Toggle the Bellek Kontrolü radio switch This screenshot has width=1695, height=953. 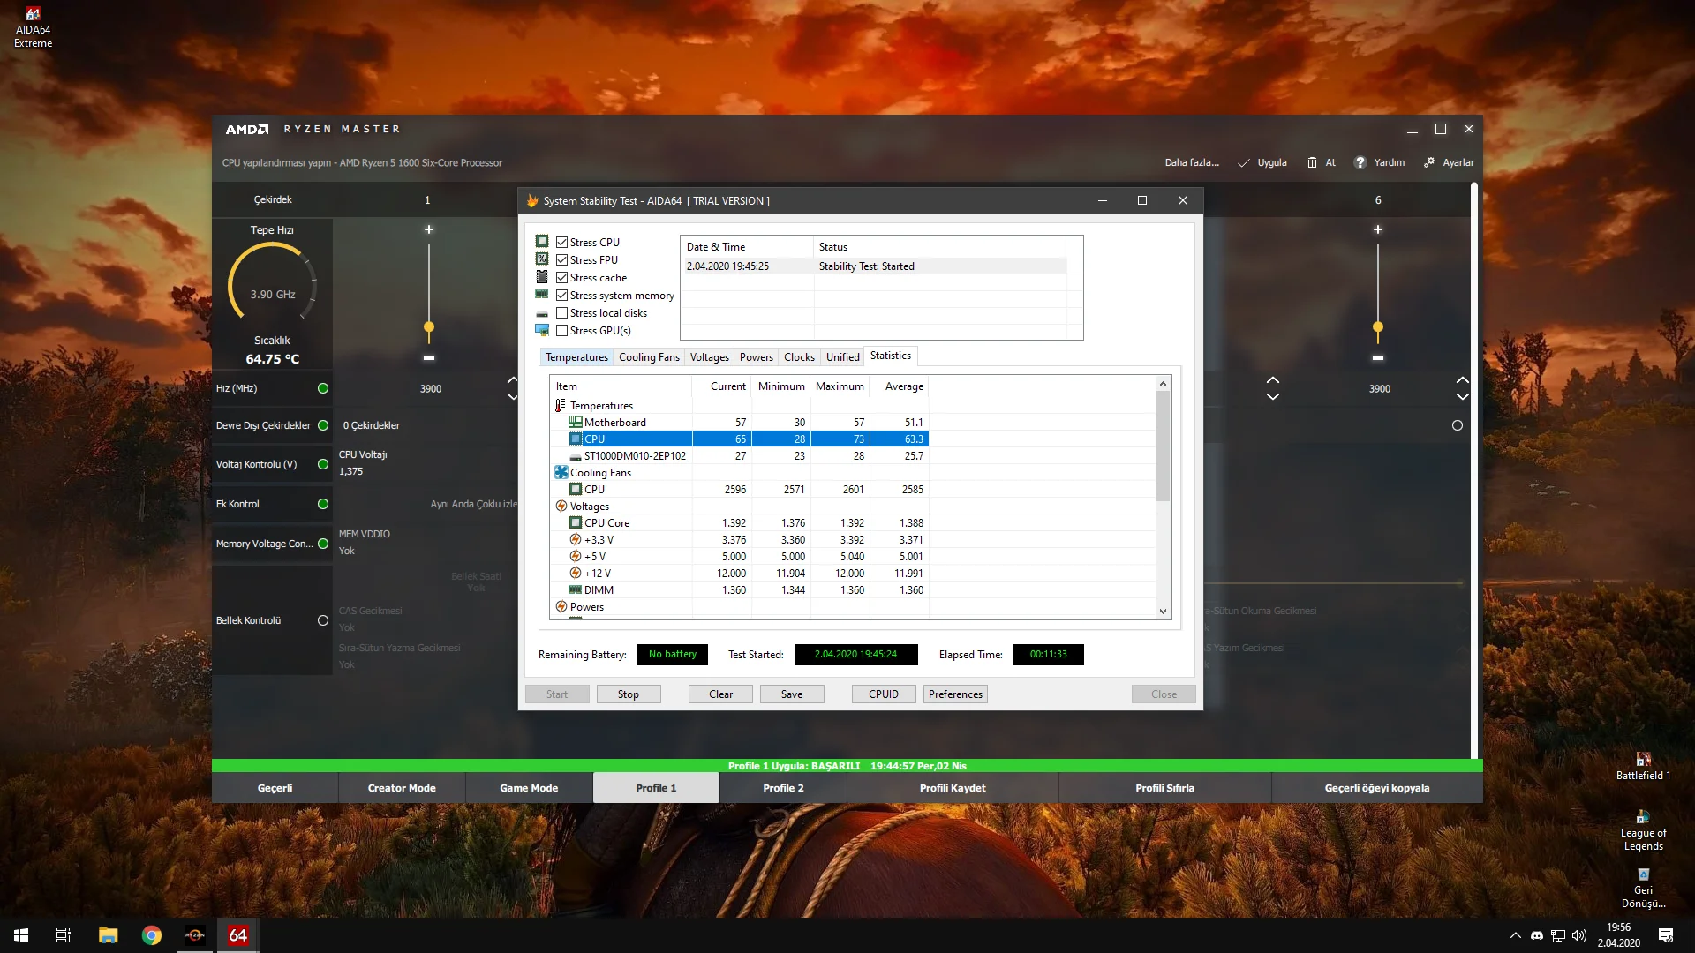pyautogui.click(x=323, y=620)
